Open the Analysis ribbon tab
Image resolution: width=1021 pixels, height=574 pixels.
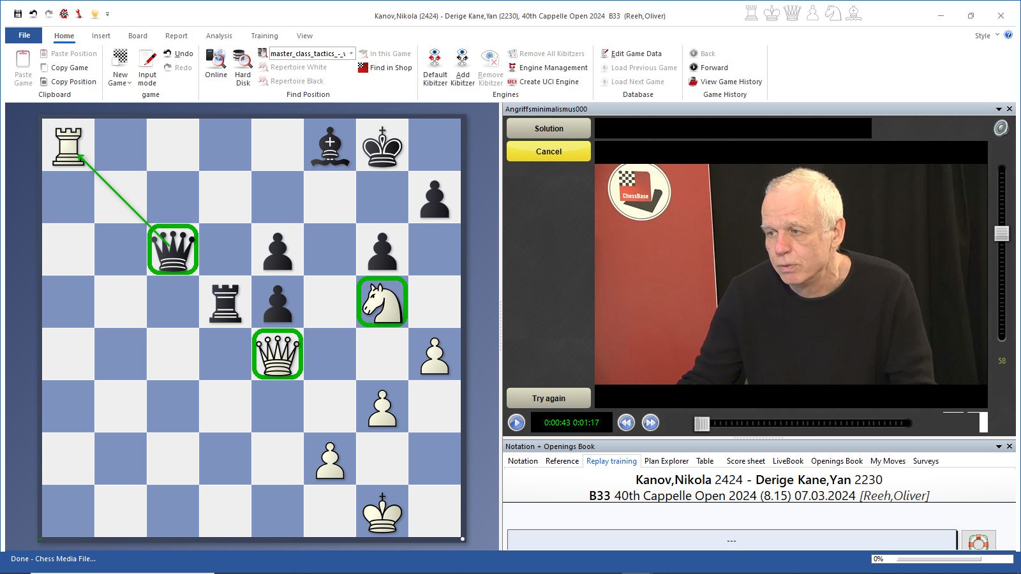pyautogui.click(x=219, y=36)
